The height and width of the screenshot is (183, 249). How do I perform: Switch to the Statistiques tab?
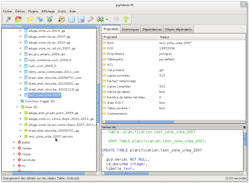[x=130, y=30]
